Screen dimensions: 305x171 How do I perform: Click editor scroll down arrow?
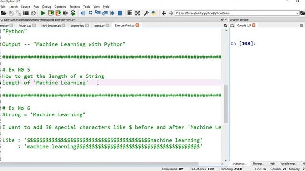coord(226,160)
